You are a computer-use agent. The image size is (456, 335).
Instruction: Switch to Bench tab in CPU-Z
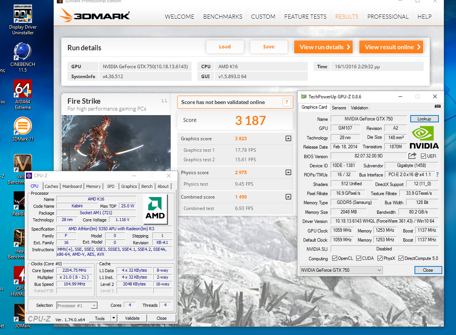point(147,186)
